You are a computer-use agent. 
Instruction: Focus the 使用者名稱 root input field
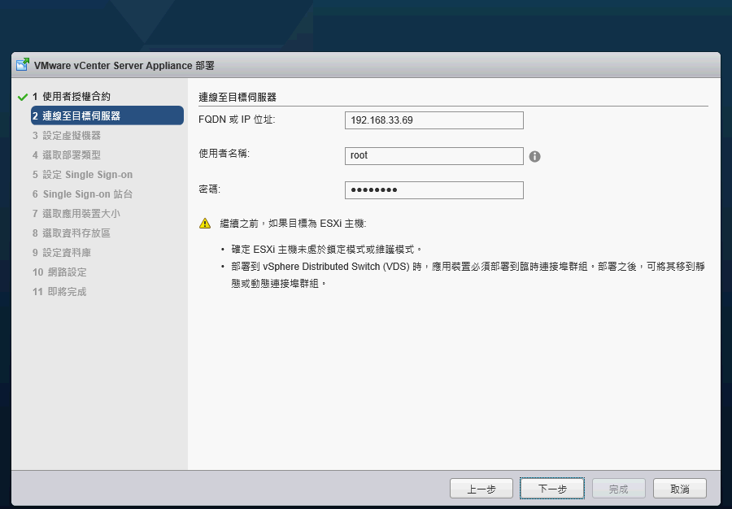[x=434, y=156]
